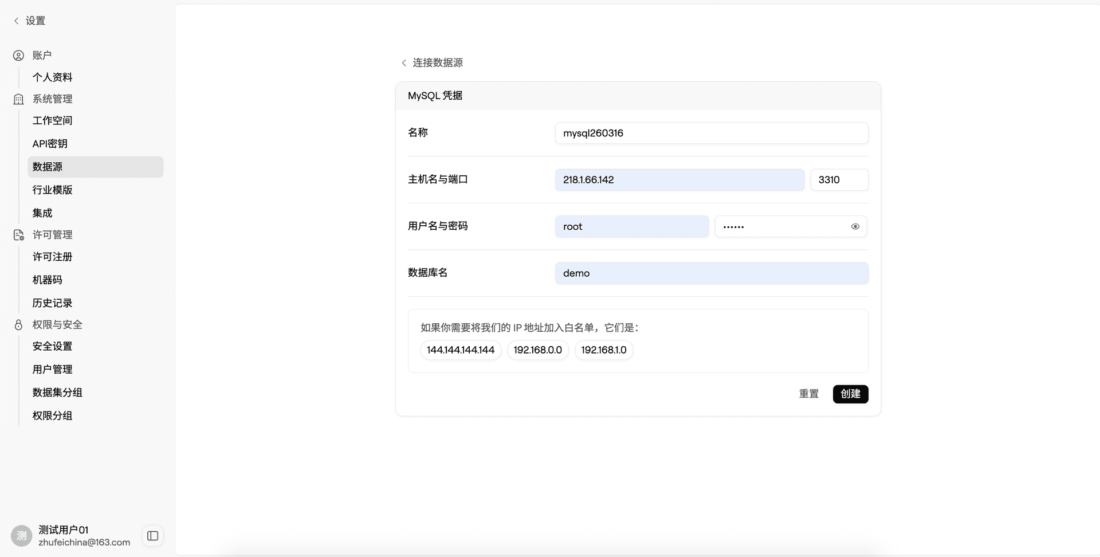The width and height of the screenshot is (1100, 557).
Task: Click the 账户 account icon
Action: pos(18,55)
